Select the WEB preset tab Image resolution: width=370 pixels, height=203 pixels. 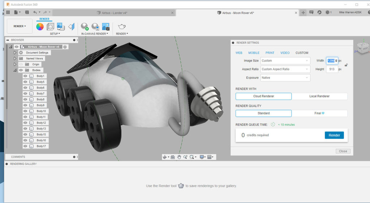tap(239, 53)
